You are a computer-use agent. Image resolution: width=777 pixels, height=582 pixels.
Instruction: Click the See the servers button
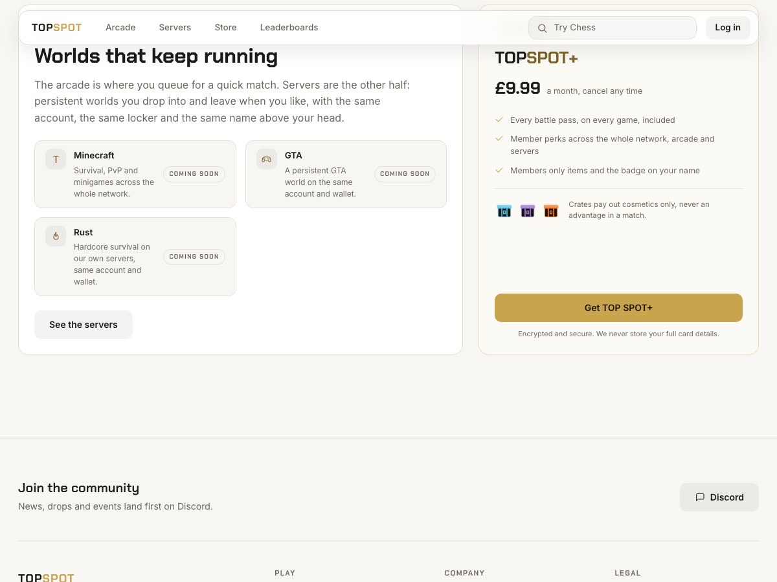coord(84,325)
